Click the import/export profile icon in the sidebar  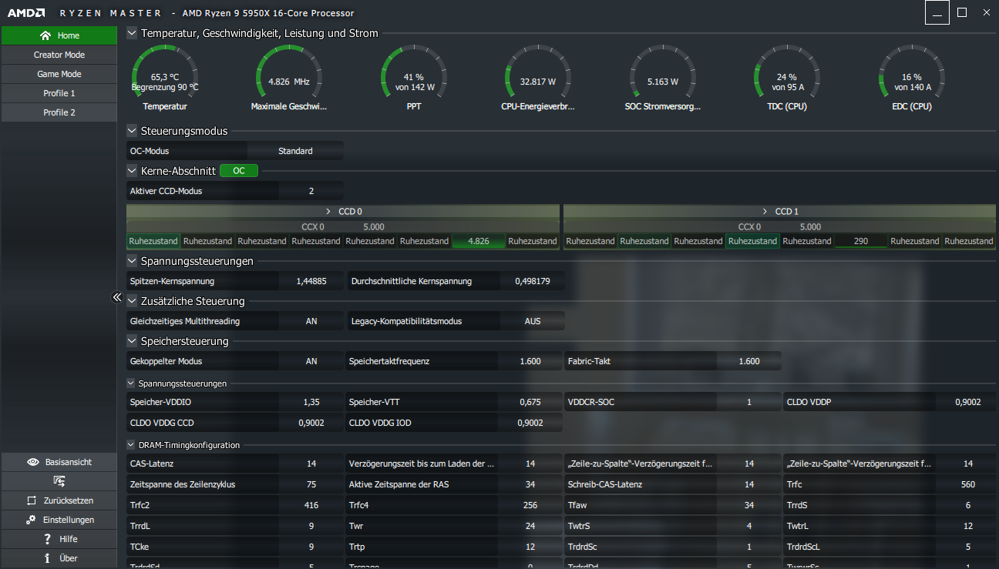point(59,481)
